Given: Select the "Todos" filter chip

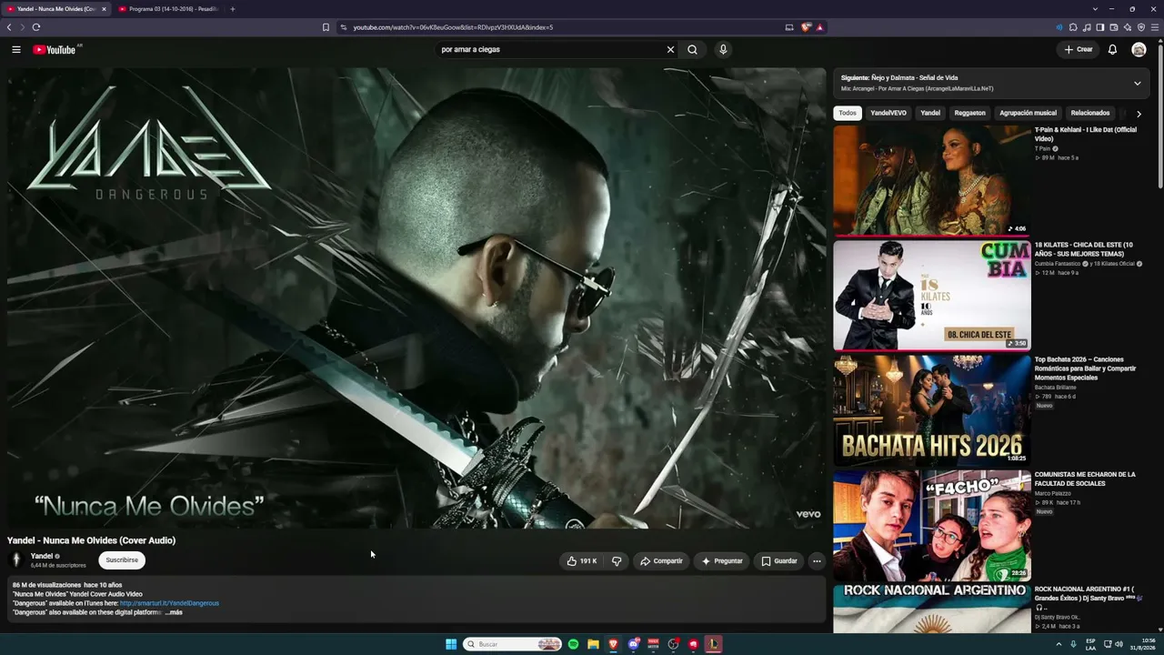Looking at the screenshot, I should [x=848, y=113].
